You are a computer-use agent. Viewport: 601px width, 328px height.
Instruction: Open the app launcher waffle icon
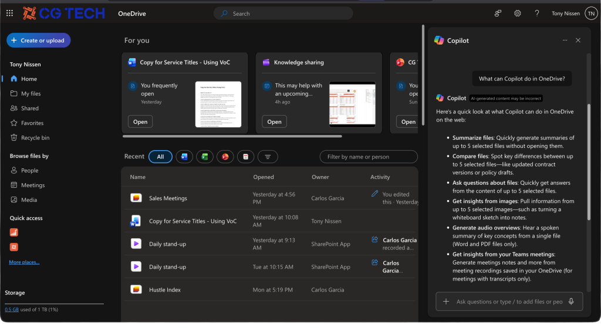tap(9, 13)
